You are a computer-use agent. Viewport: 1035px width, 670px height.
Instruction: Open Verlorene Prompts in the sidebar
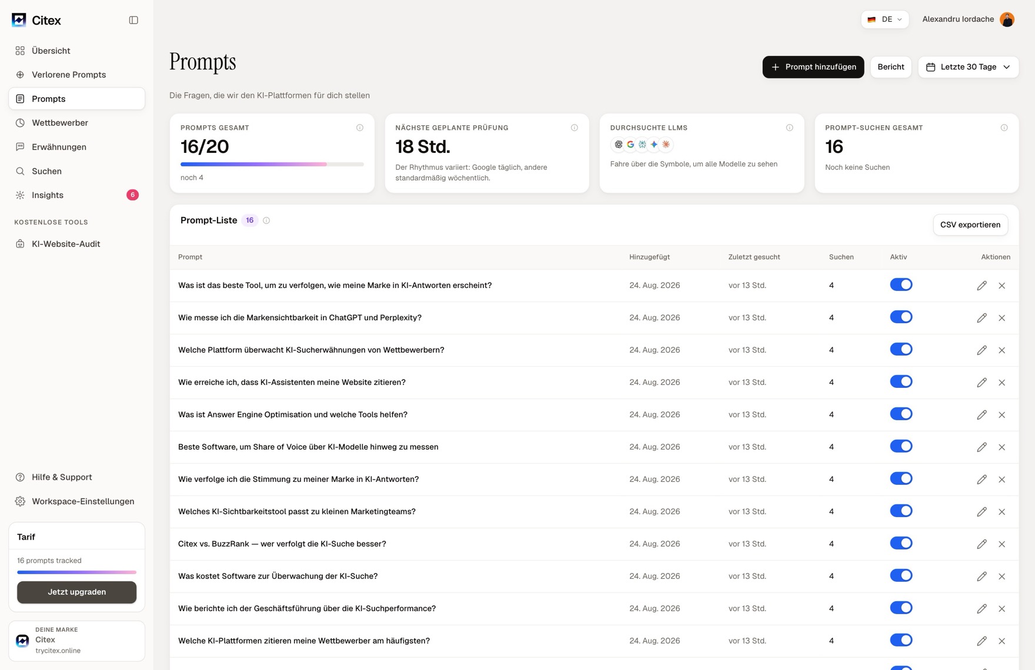[76, 75]
